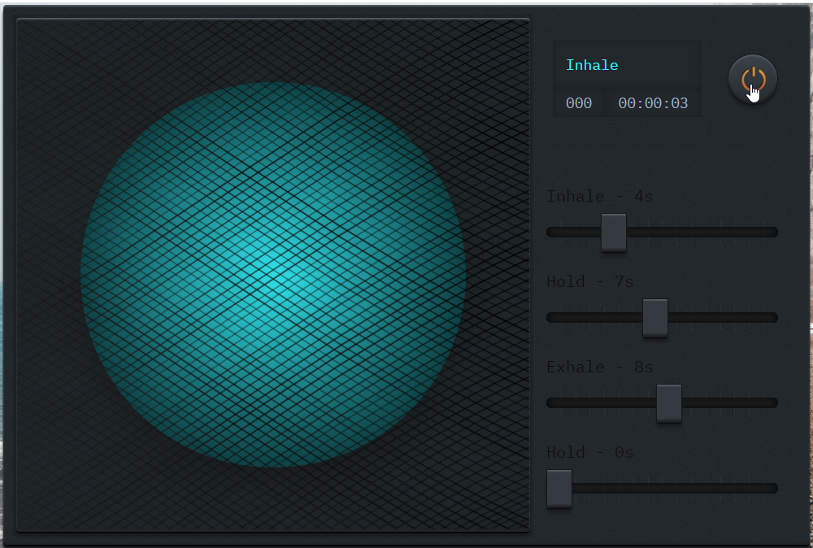The height and width of the screenshot is (548, 813).
Task: Click the Exhale duration slider handle
Action: coord(669,403)
